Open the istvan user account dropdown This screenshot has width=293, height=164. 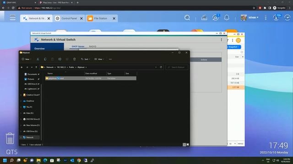(x=250, y=17)
